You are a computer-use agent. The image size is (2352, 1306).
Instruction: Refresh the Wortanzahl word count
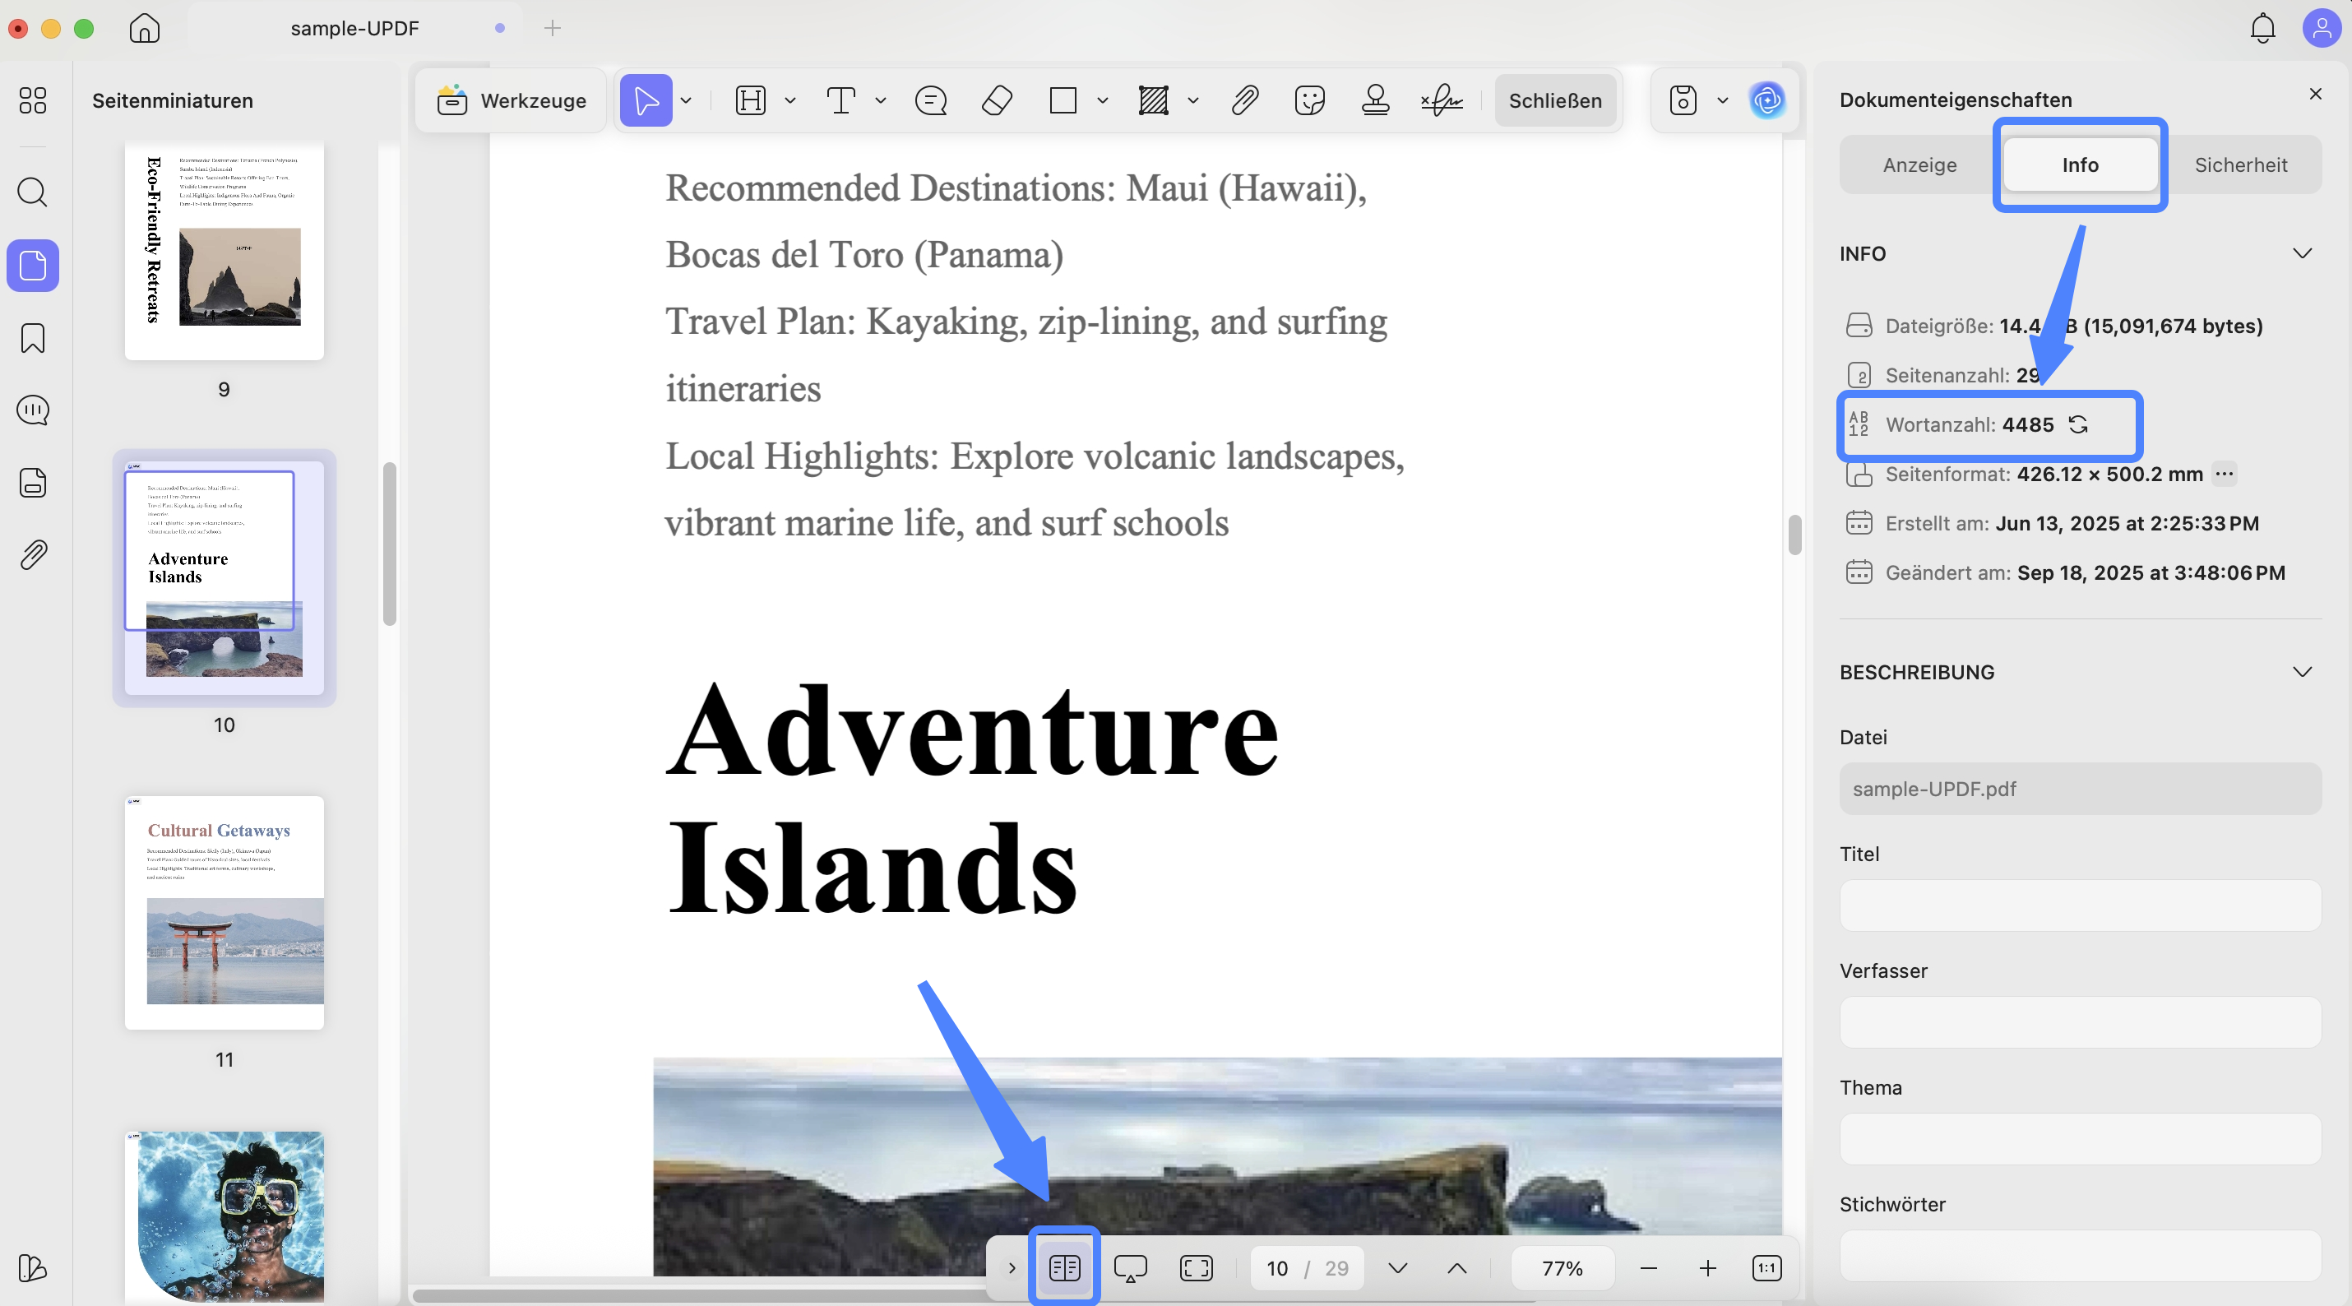[x=2079, y=424]
